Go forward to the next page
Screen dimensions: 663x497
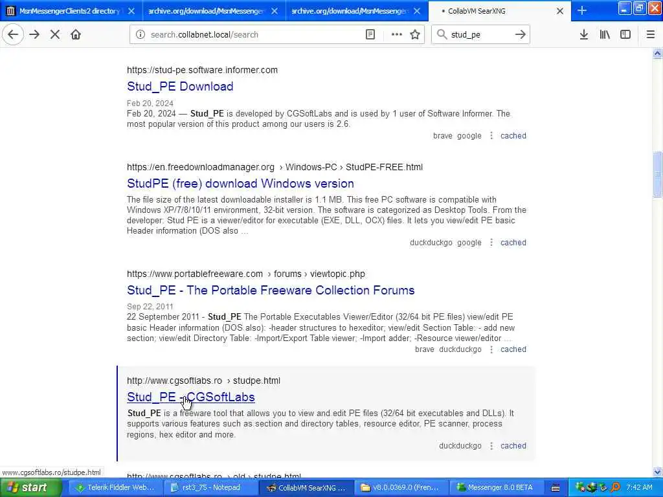[x=35, y=35]
